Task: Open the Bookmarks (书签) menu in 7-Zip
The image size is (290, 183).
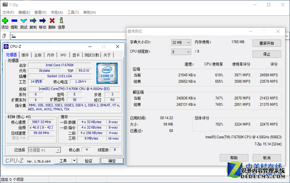Action: pyautogui.click(x=57, y=12)
